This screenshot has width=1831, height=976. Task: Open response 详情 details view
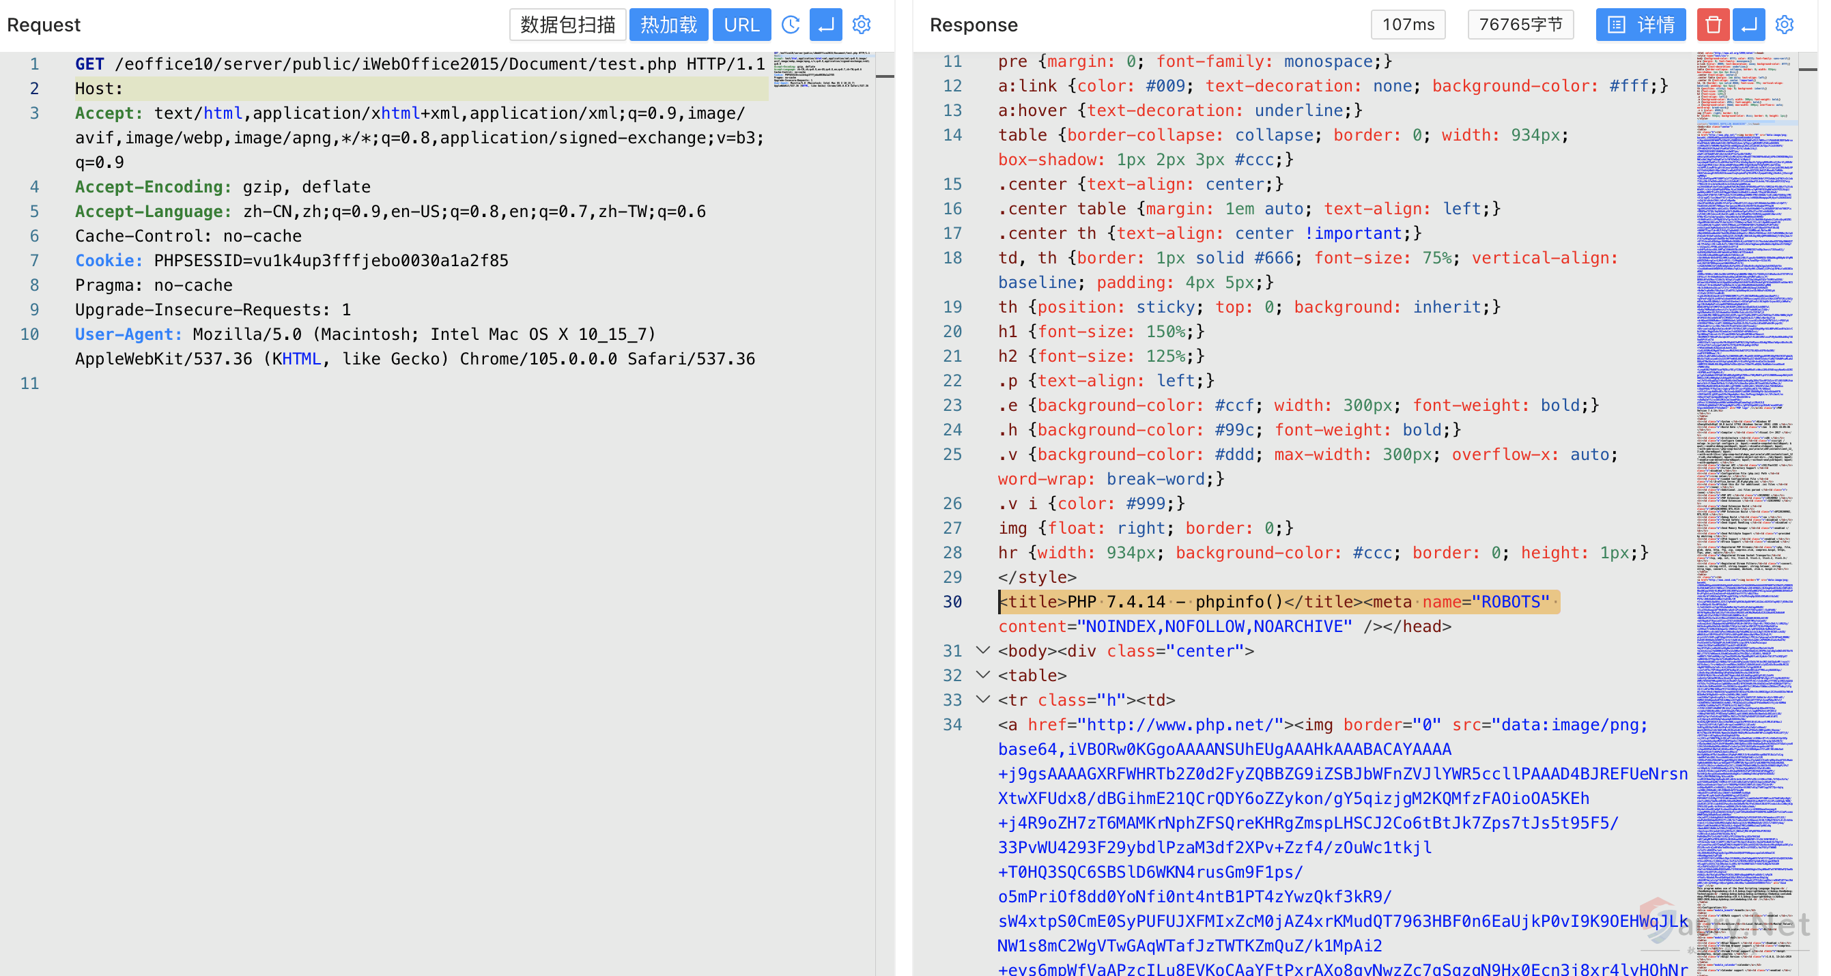[x=1641, y=25]
